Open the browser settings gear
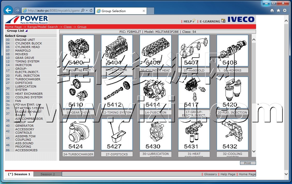Image resolution: width=292 pixels, height=184 pixels. tap(285, 11)
